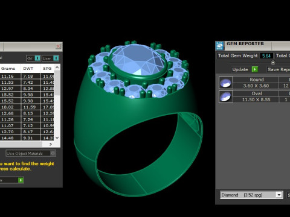
Task: Select the table cell with 12.68 grams
Action: pos(10,113)
